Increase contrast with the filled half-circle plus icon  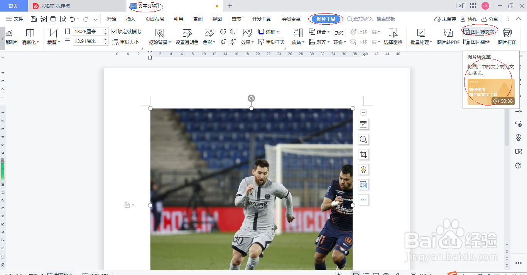pos(223,32)
